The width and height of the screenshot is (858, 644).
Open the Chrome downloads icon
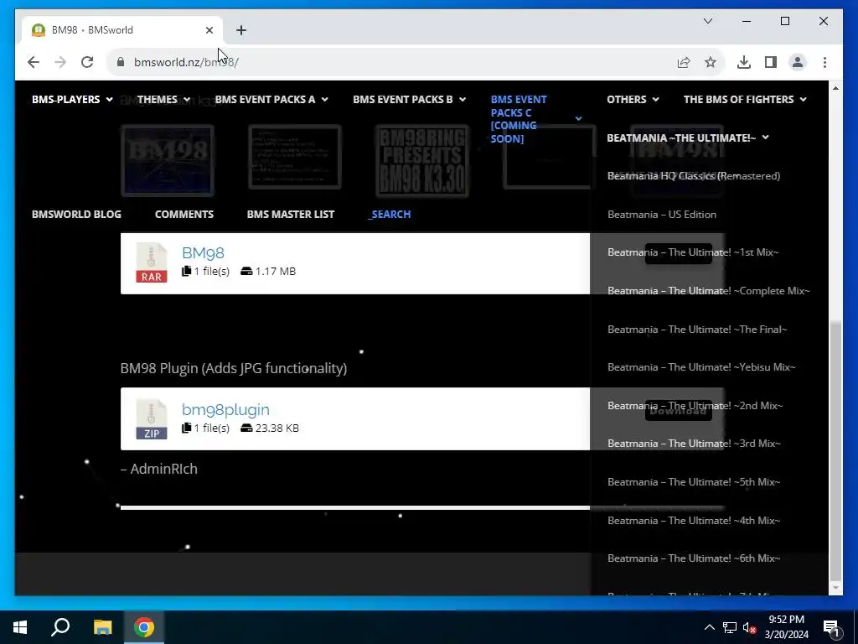(744, 62)
